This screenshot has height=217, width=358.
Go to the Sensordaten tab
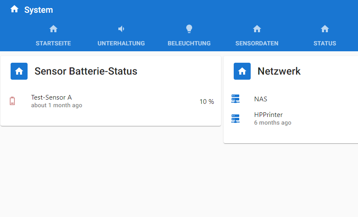pos(257,43)
